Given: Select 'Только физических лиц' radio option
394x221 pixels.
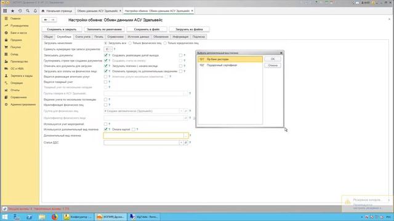Looking at the screenshot, I should click(x=130, y=43).
